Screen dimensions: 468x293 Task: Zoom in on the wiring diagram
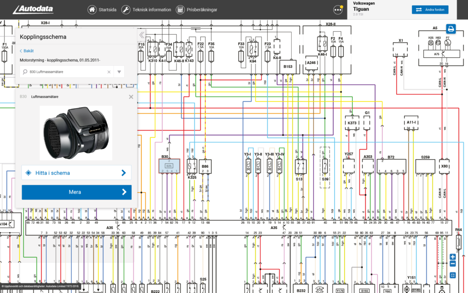pyautogui.click(x=452, y=257)
